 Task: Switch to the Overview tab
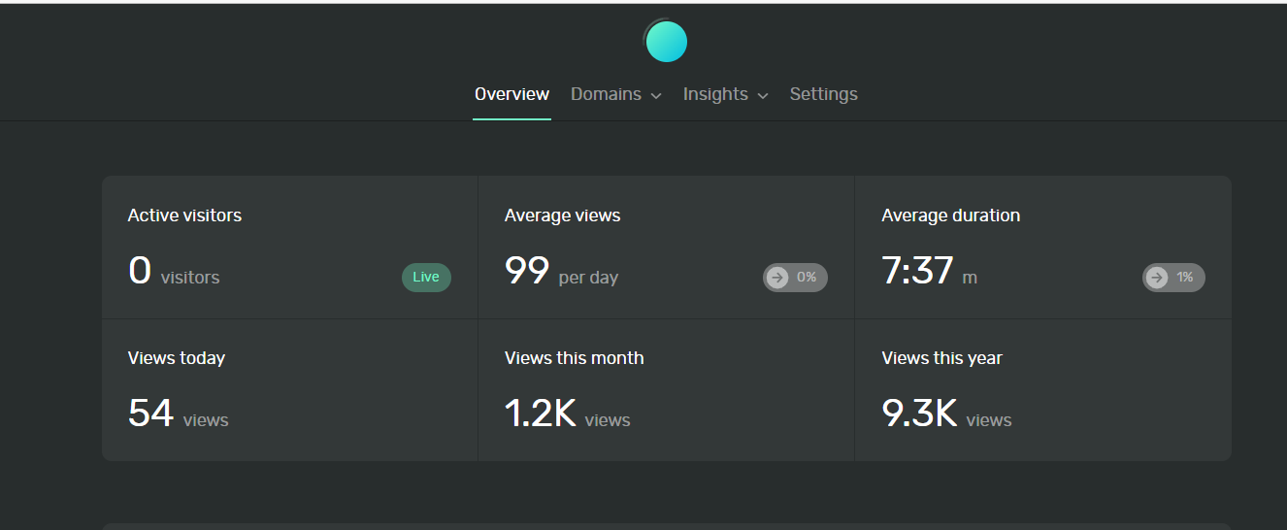click(511, 94)
